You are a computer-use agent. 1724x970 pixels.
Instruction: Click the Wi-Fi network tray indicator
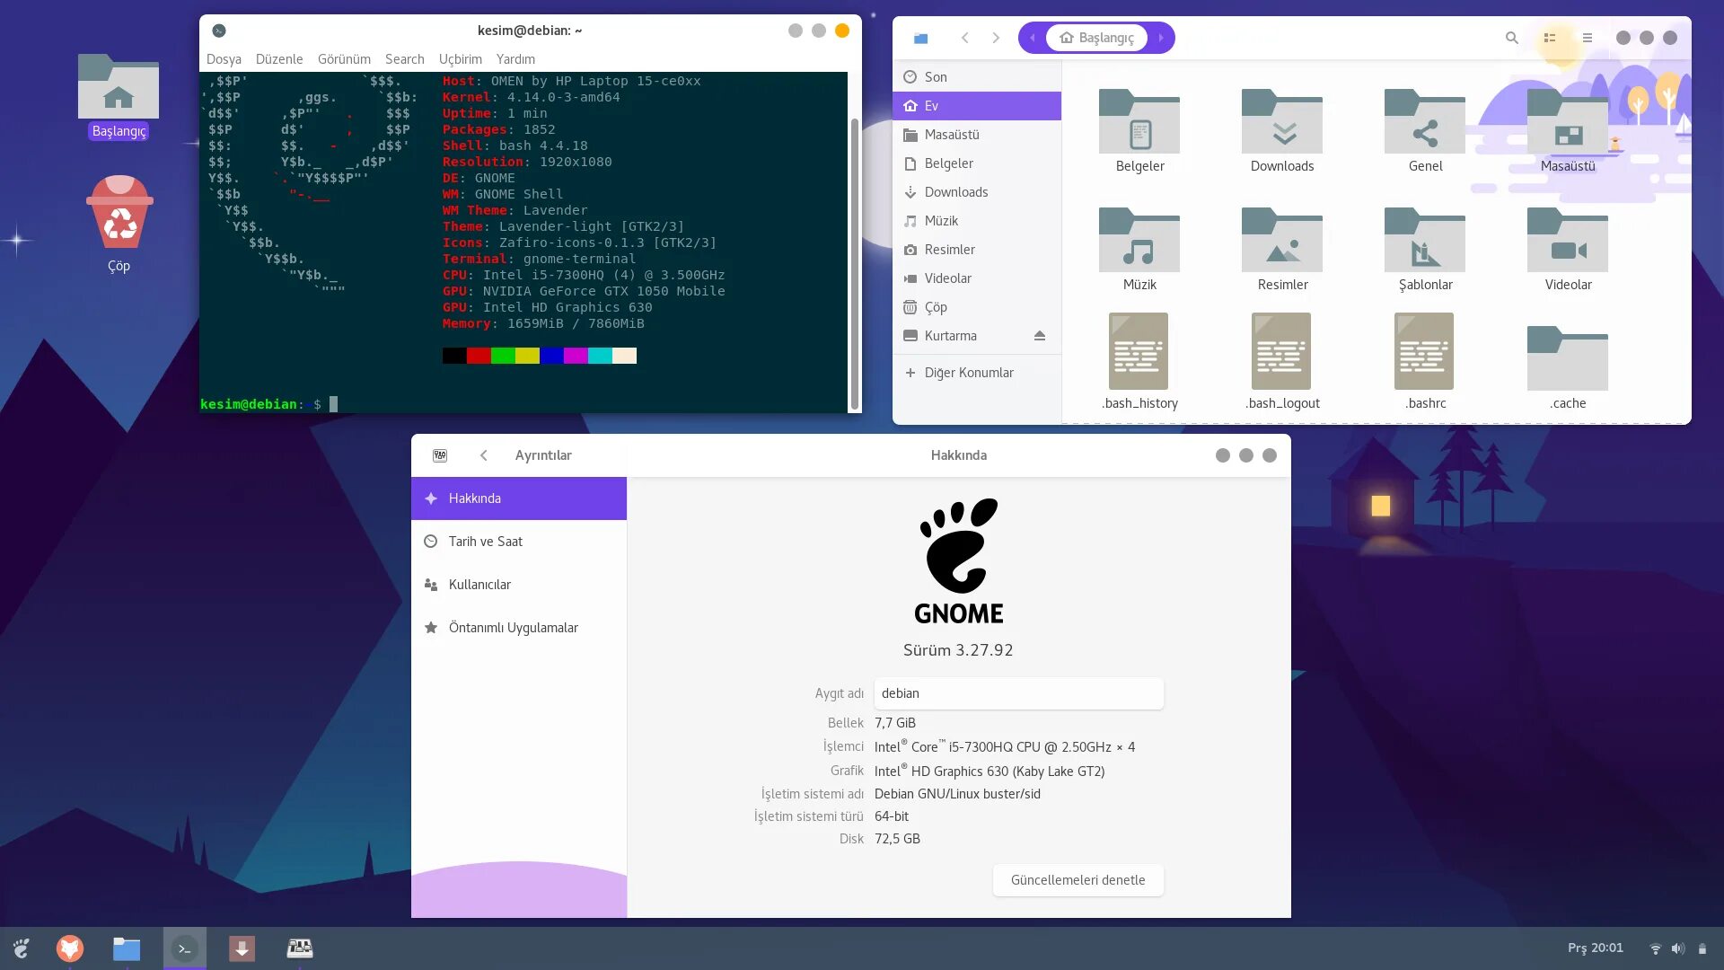pyautogui.click(x=1656, y=948)
